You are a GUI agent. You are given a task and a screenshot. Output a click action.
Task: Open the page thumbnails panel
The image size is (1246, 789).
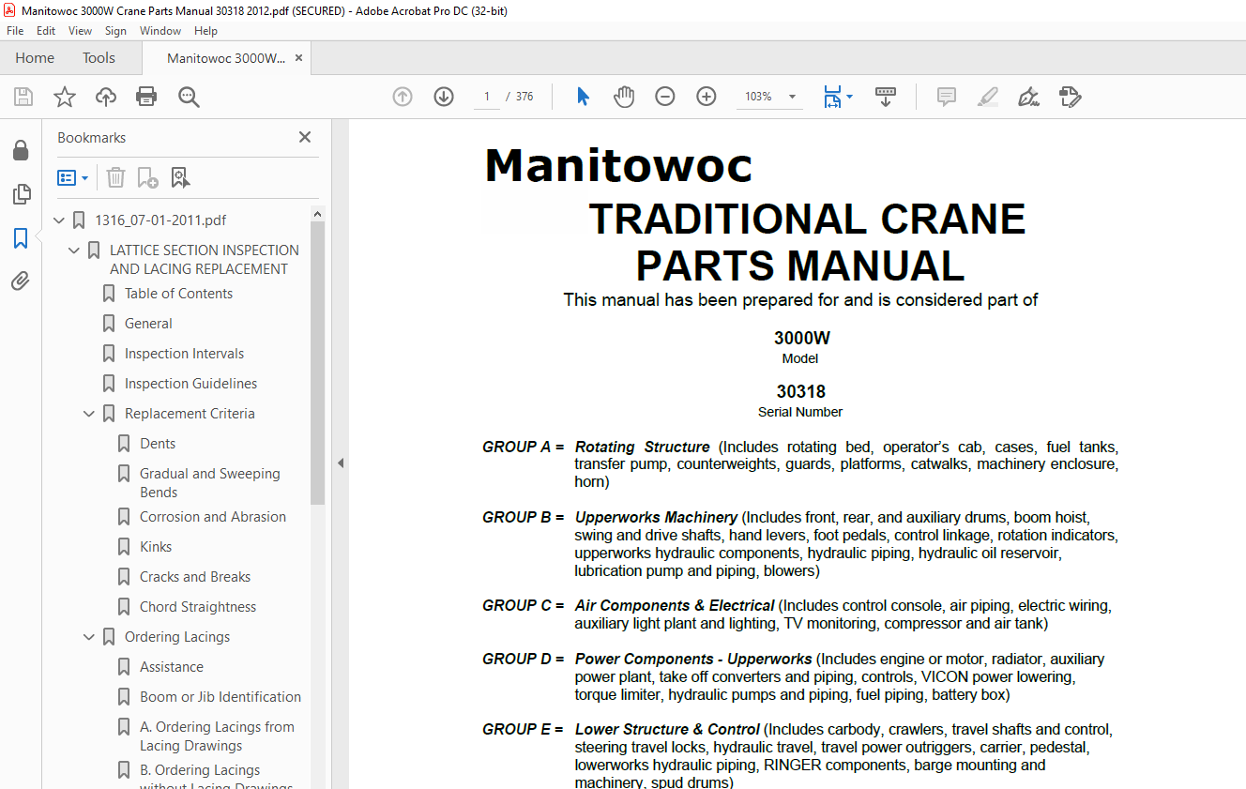click(x=21, y=194)
